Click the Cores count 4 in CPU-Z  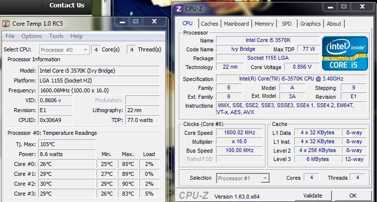click(312, 178)
